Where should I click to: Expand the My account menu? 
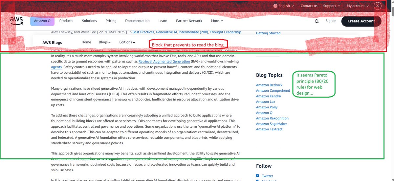coord(358,6)
